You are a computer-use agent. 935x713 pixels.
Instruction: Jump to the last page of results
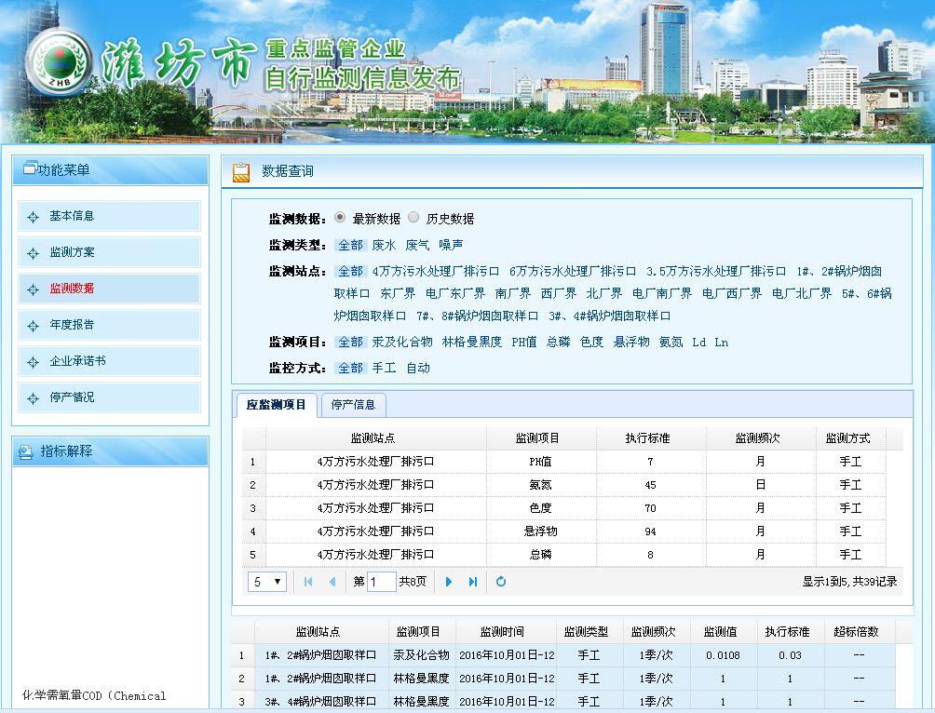click(473, 582)
